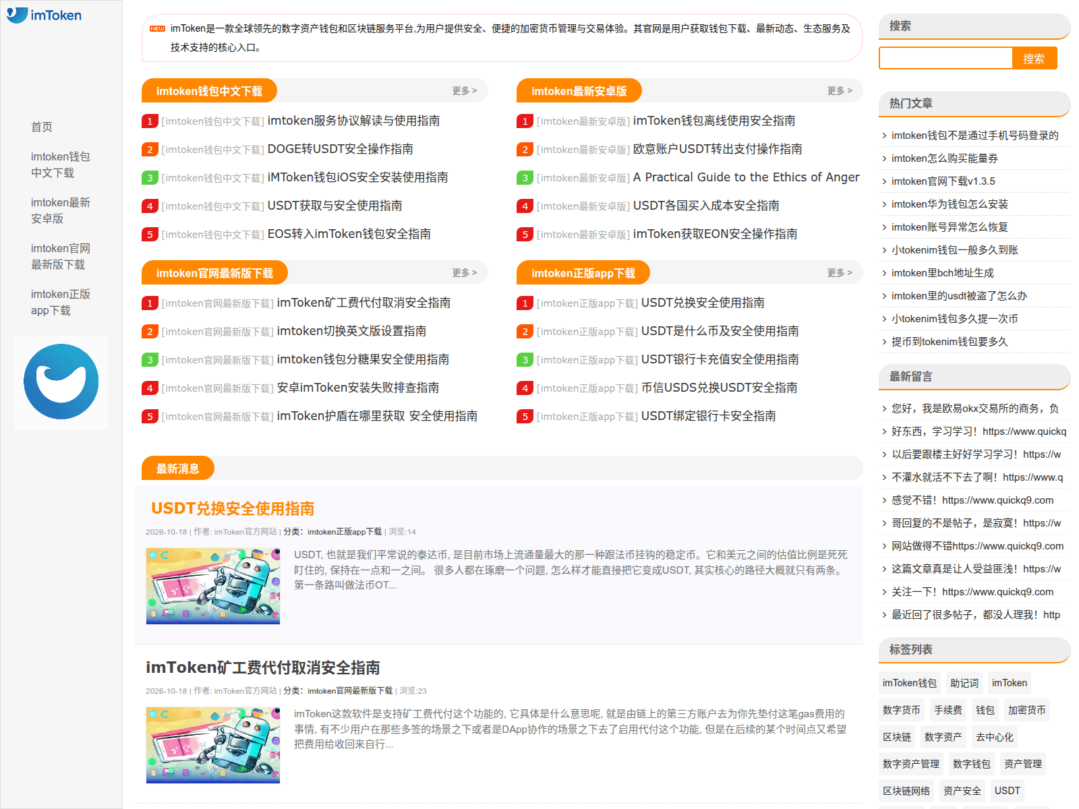The width and height of the screenshot is (1079, 809).
Task: Click the imtoken正版app下载 category in first news meta
Action: (x=345, y=532)
